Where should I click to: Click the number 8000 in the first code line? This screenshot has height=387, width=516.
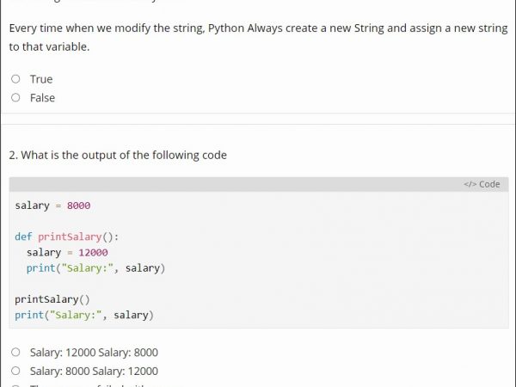[78, 206]
